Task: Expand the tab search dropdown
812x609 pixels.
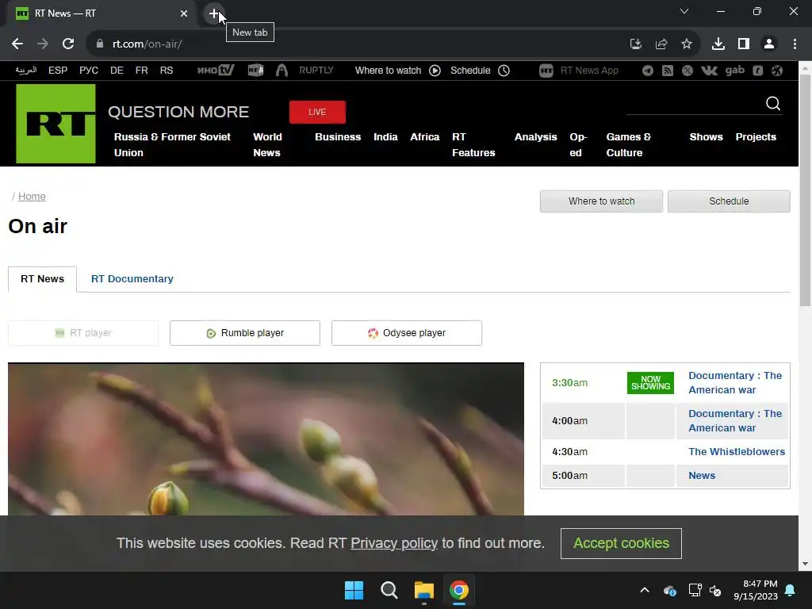Action: pos(684,11)
